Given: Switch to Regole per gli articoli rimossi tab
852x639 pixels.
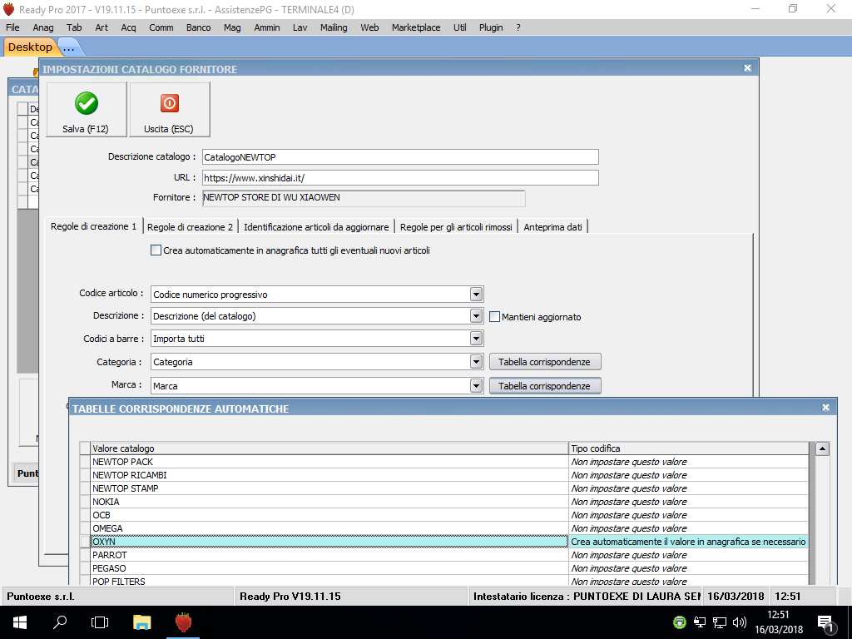Looking at the screenshot, I should pos(456,227).
